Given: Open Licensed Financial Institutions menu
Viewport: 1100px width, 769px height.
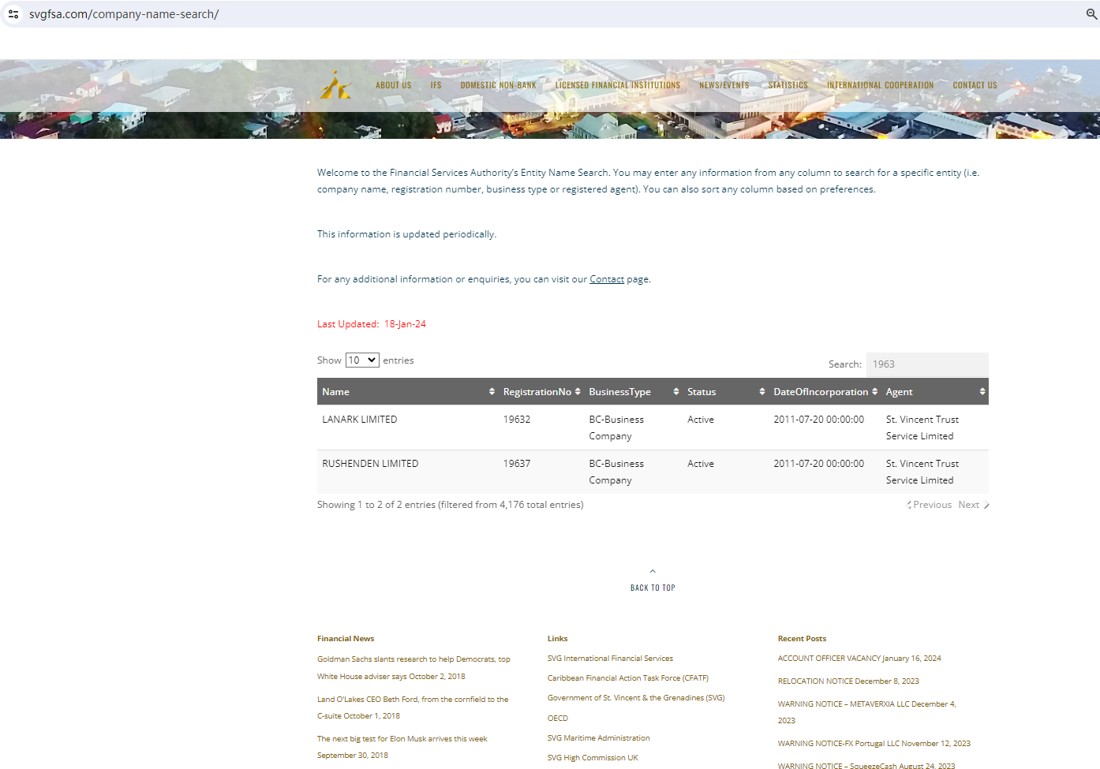Looking at the screenshot, I should 618,85.
